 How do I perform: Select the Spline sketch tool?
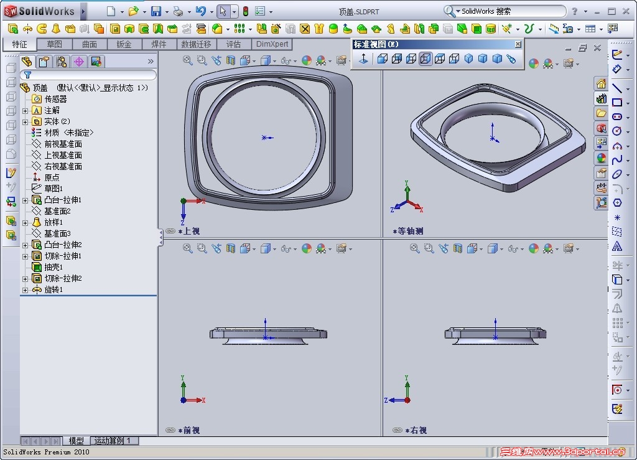(616, 160)
